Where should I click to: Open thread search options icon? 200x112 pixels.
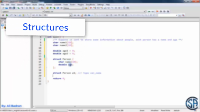click(x=183, y=15)
